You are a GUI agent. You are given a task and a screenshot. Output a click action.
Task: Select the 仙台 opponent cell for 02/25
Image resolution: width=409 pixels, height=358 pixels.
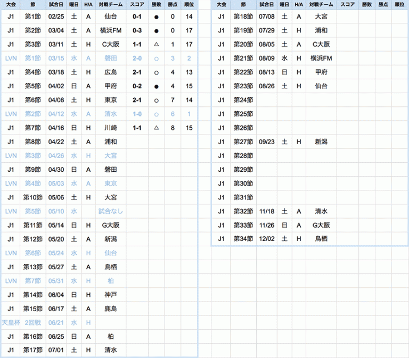[x=111, y=16]
